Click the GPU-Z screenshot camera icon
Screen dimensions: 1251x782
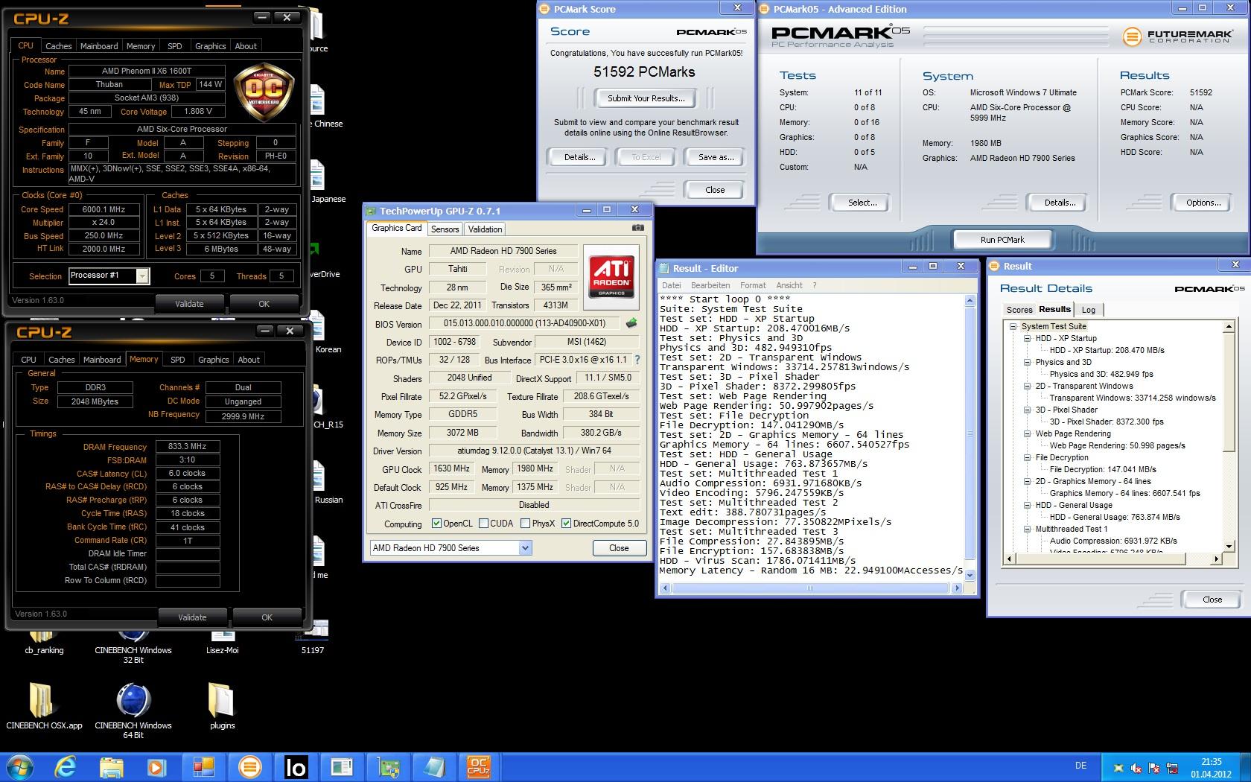638,228
